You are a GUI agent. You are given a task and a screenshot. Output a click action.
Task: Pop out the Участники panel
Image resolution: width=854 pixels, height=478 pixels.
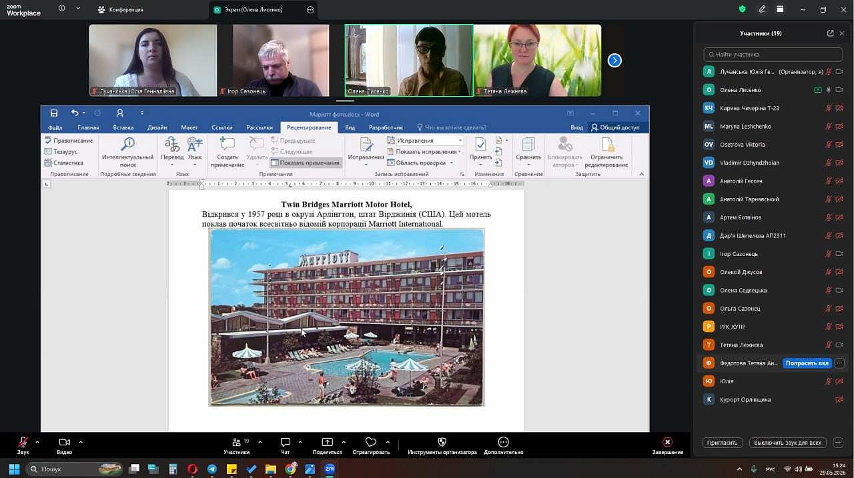[x=830, y=33]
